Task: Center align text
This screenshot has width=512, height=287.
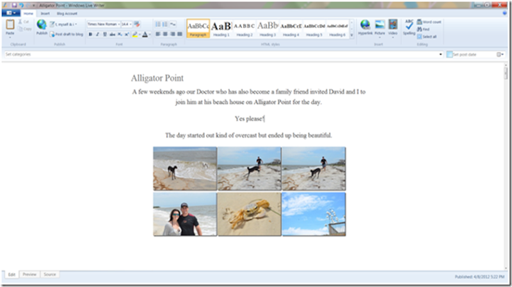Action: pyautogui.click(x=165, y=34)
